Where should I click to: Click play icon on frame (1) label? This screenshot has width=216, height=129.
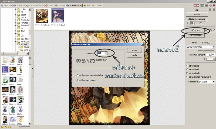(x=36, y=25)
